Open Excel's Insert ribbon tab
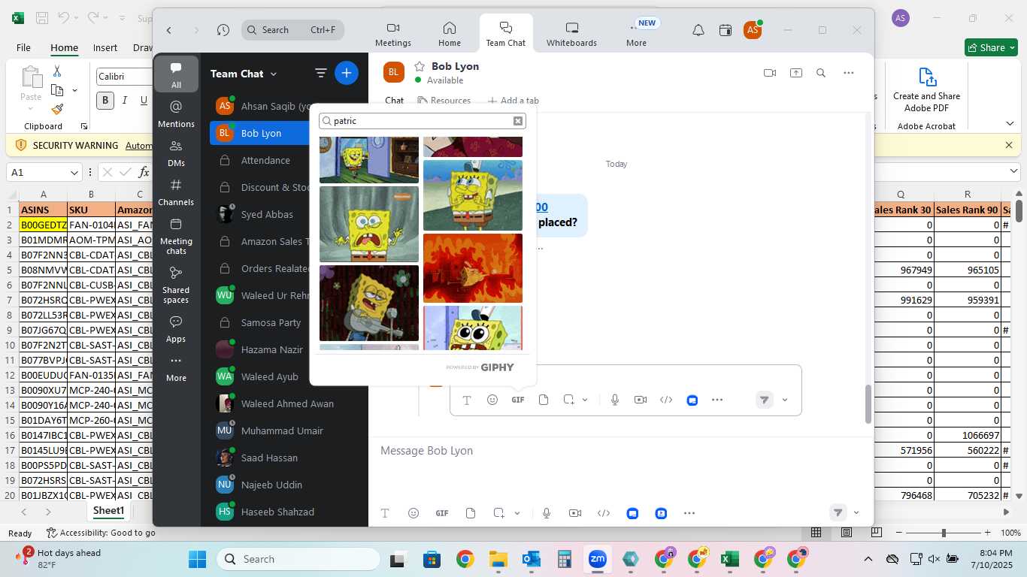 pos(105,47)
